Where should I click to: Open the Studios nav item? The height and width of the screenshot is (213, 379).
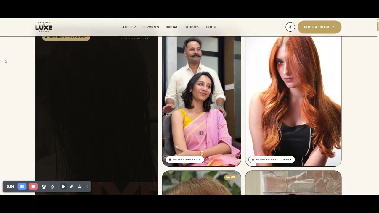pos(192,27)
